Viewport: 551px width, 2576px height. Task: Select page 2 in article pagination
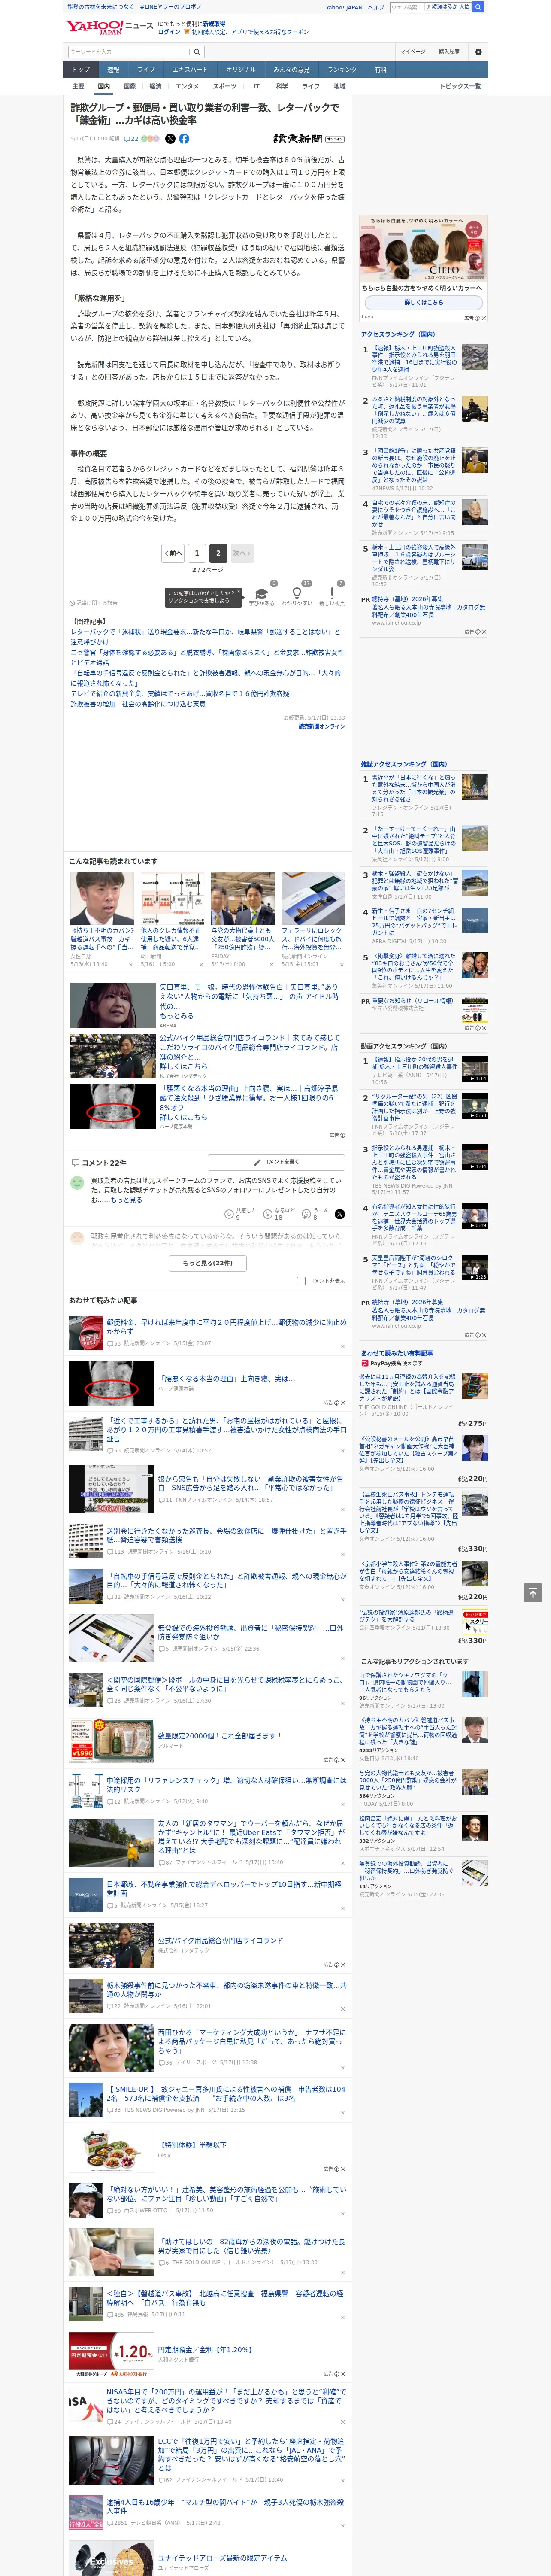tap(218, 553)
